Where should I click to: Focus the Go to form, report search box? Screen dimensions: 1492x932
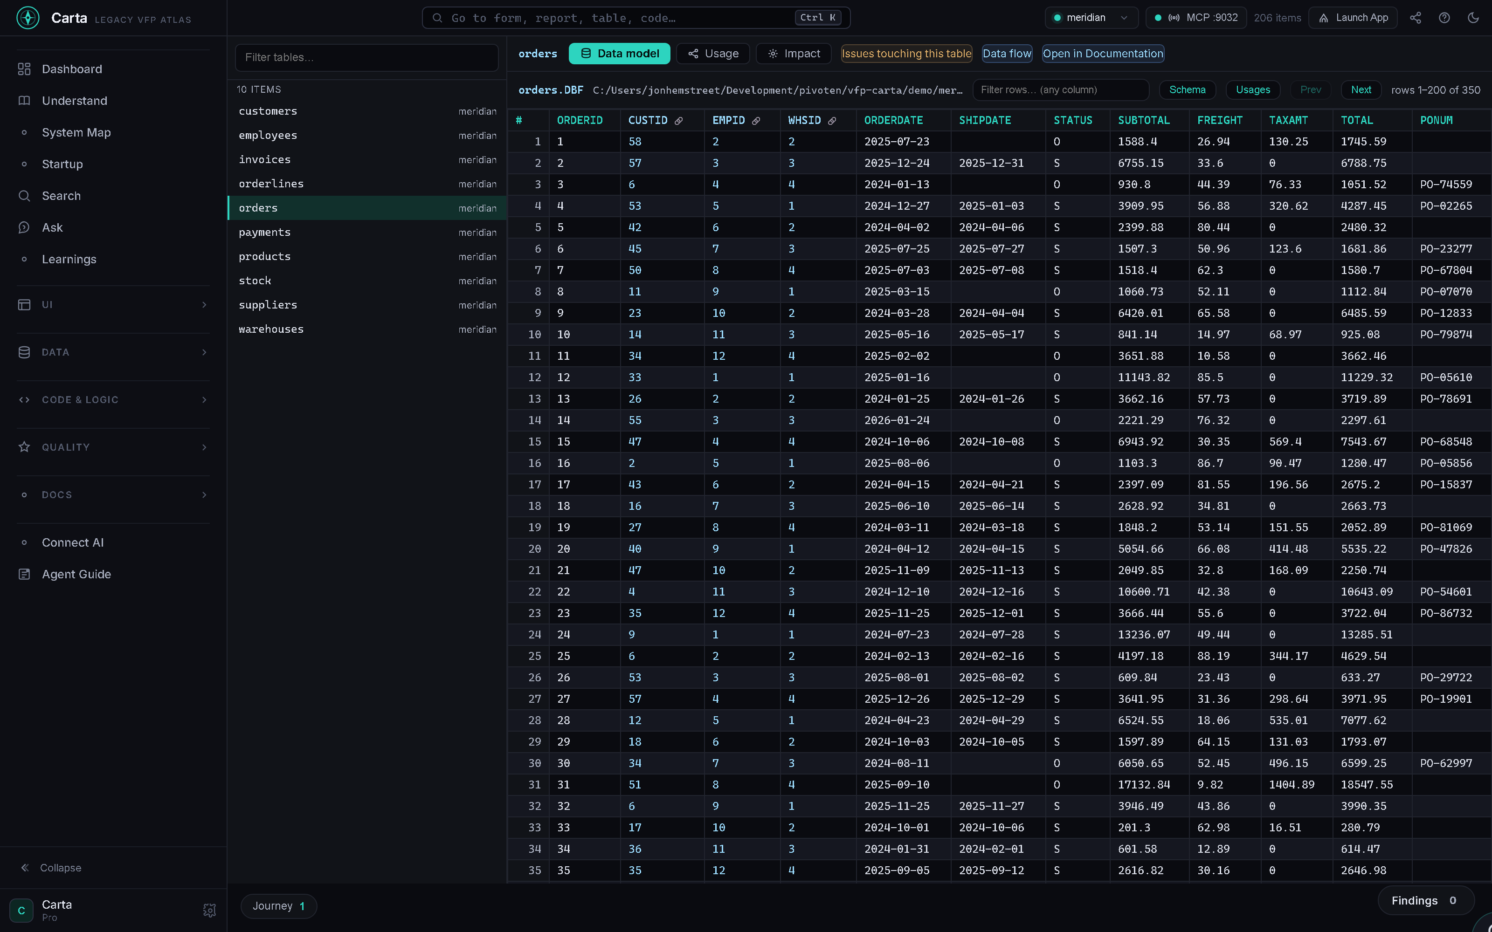coord(635,18)
